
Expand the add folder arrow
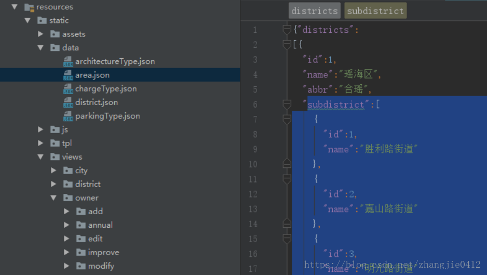pyautogui.click(x=66, y=211)
